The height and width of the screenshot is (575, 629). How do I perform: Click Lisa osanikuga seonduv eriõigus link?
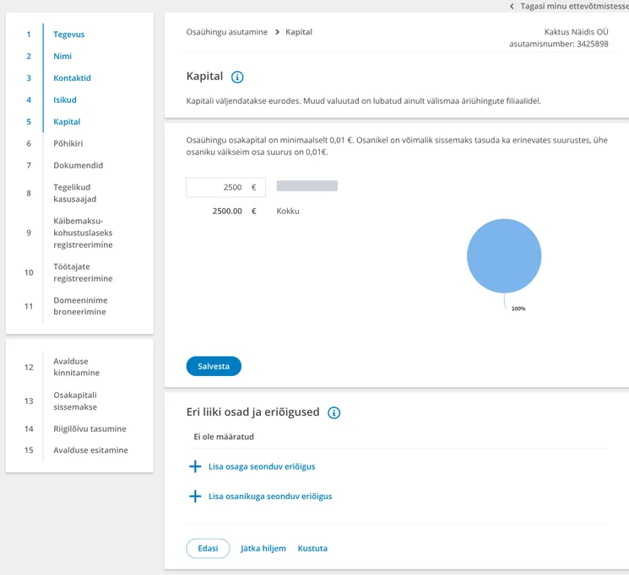click(270, 496)
